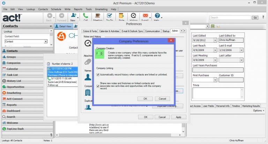
Task: Open the Last E-mail date dropdown
Action: tap(241, 50)
